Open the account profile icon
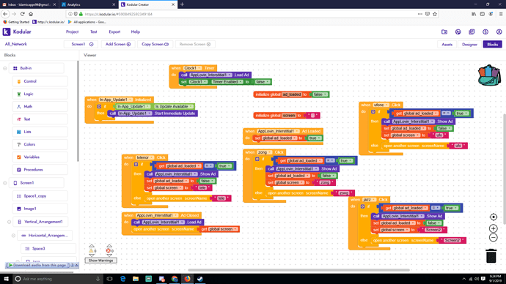Screen dimensions: 506x284 coord(499,32)
